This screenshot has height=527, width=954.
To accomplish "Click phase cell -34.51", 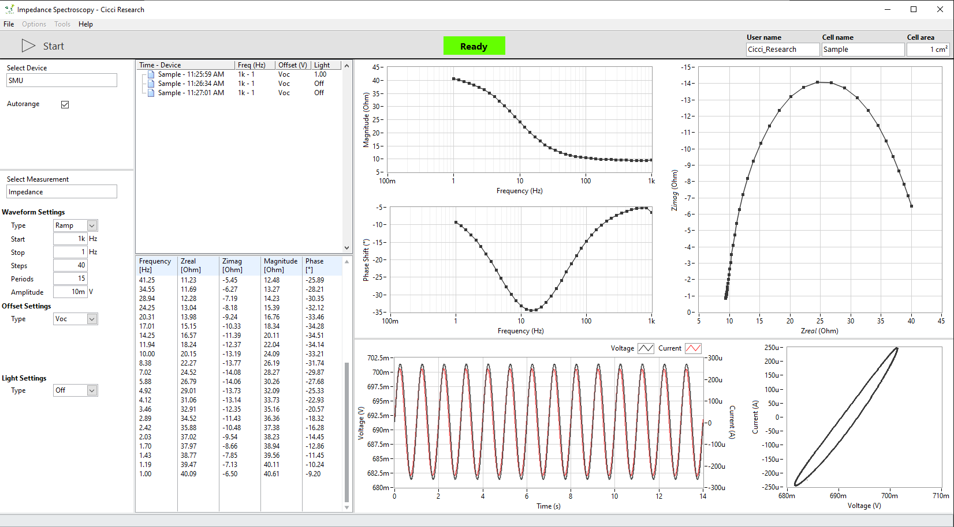I will coord(315,336).
